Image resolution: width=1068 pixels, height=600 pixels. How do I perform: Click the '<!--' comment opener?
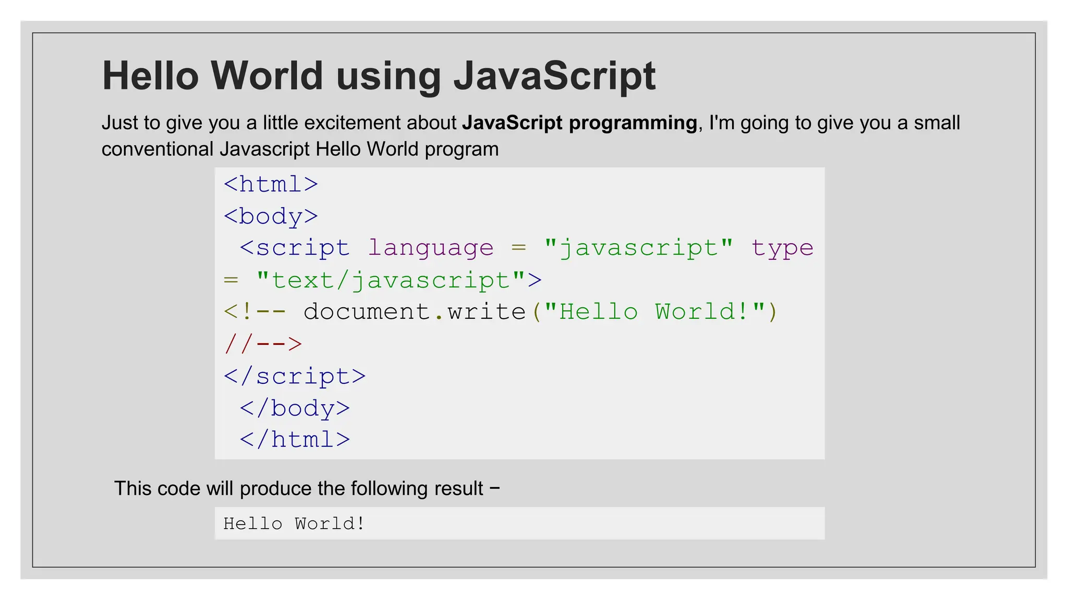click(x=254, y=312)
